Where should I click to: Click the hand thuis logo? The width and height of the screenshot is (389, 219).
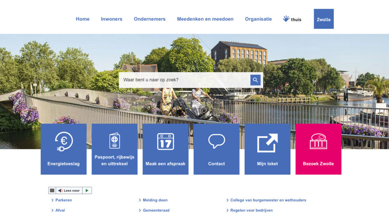(x=292, y=19)
